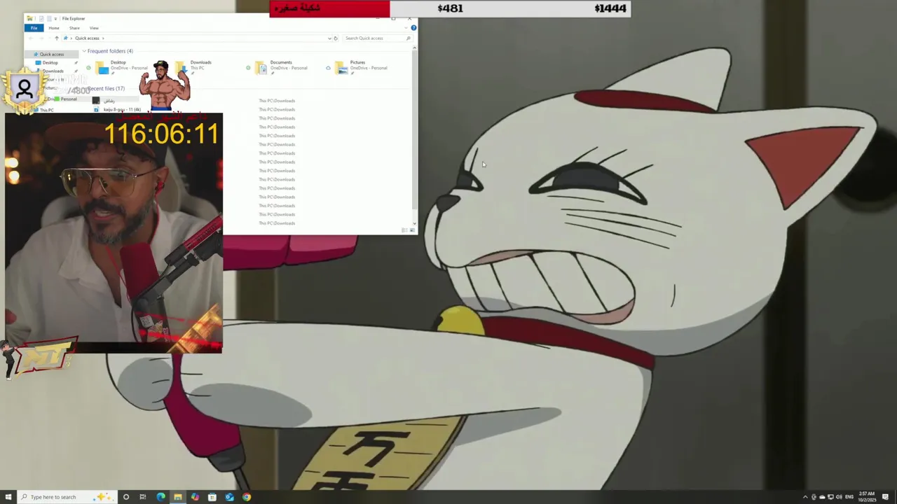Switch to details view button
The image size is (897, 504).
click(405, 230)
